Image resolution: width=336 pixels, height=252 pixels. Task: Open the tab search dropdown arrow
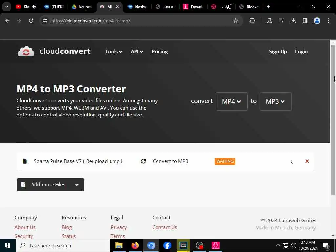click(x=7, y=7)
